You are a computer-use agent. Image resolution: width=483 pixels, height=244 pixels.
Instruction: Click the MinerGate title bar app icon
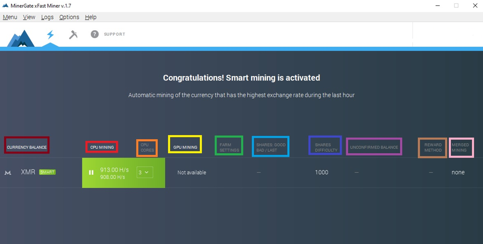[x=5, y=5]
